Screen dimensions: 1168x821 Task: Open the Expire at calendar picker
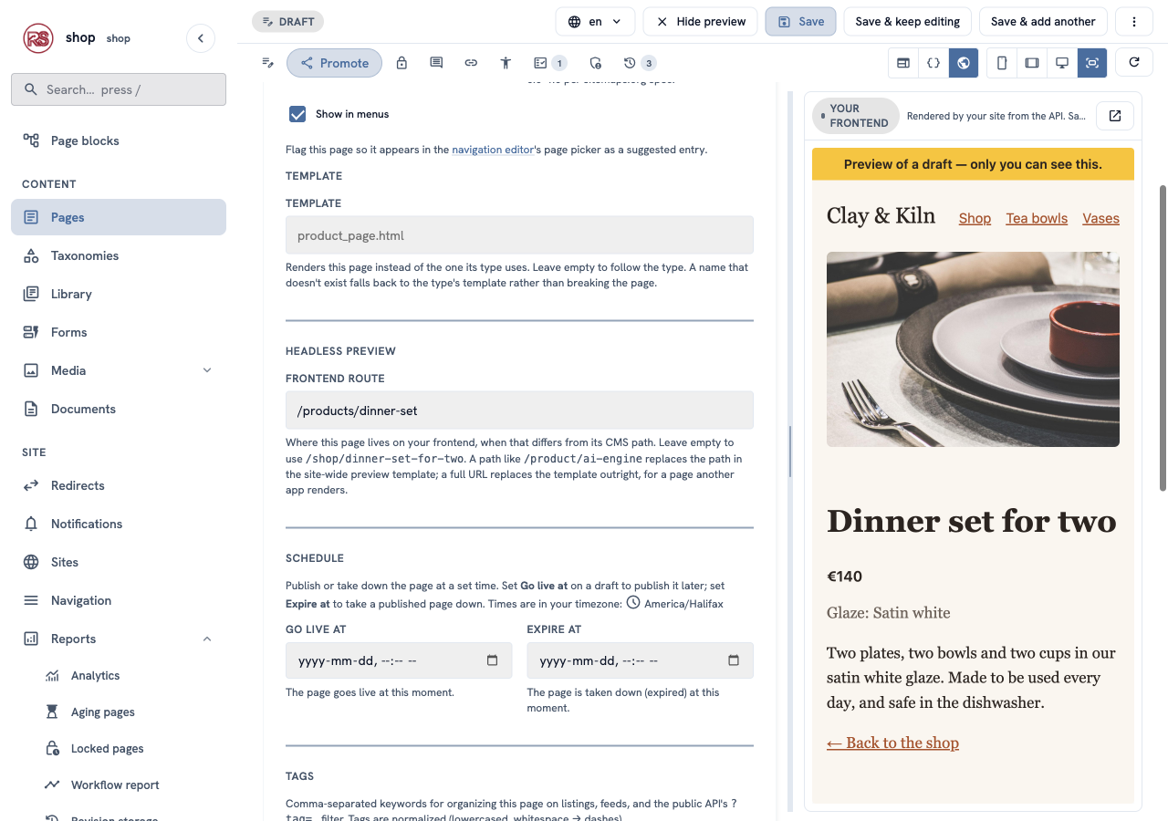pos(734,660)
